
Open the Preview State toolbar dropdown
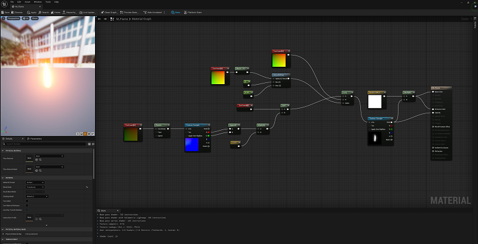[129, 13]
